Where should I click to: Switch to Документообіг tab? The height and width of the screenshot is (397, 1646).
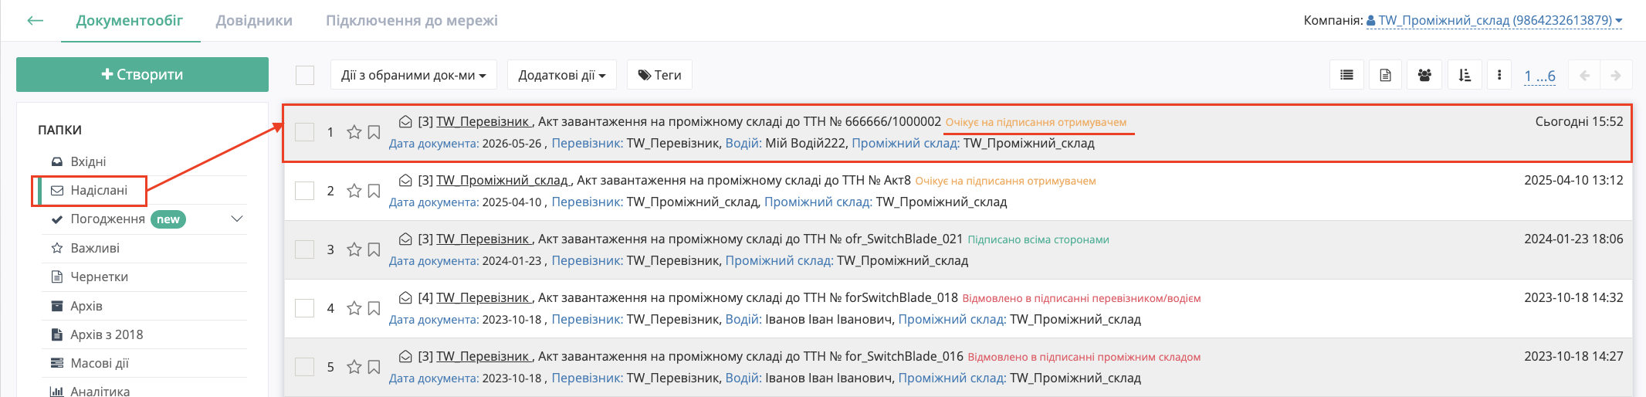(130, 21)
